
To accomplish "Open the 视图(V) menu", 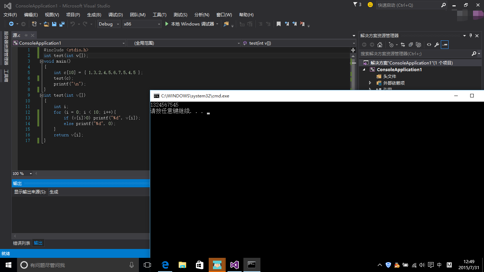I will [52, 15].
